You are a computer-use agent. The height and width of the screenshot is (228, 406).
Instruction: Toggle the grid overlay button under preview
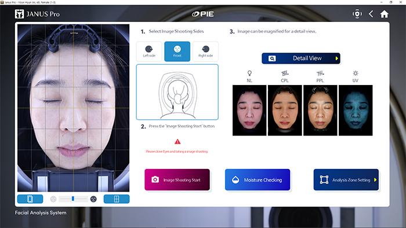coord(117,199)
